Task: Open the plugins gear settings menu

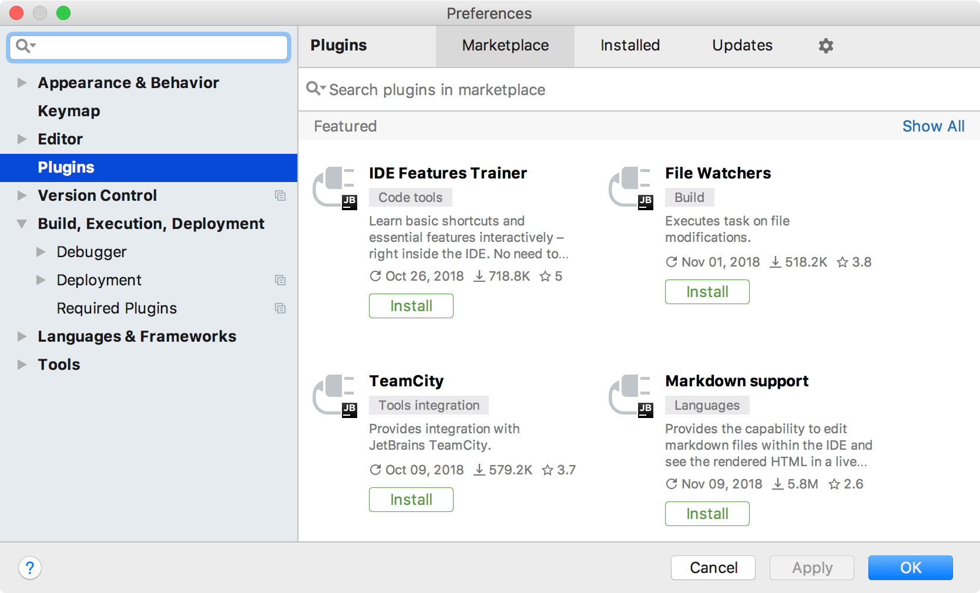Action: [x=826, y=46]
